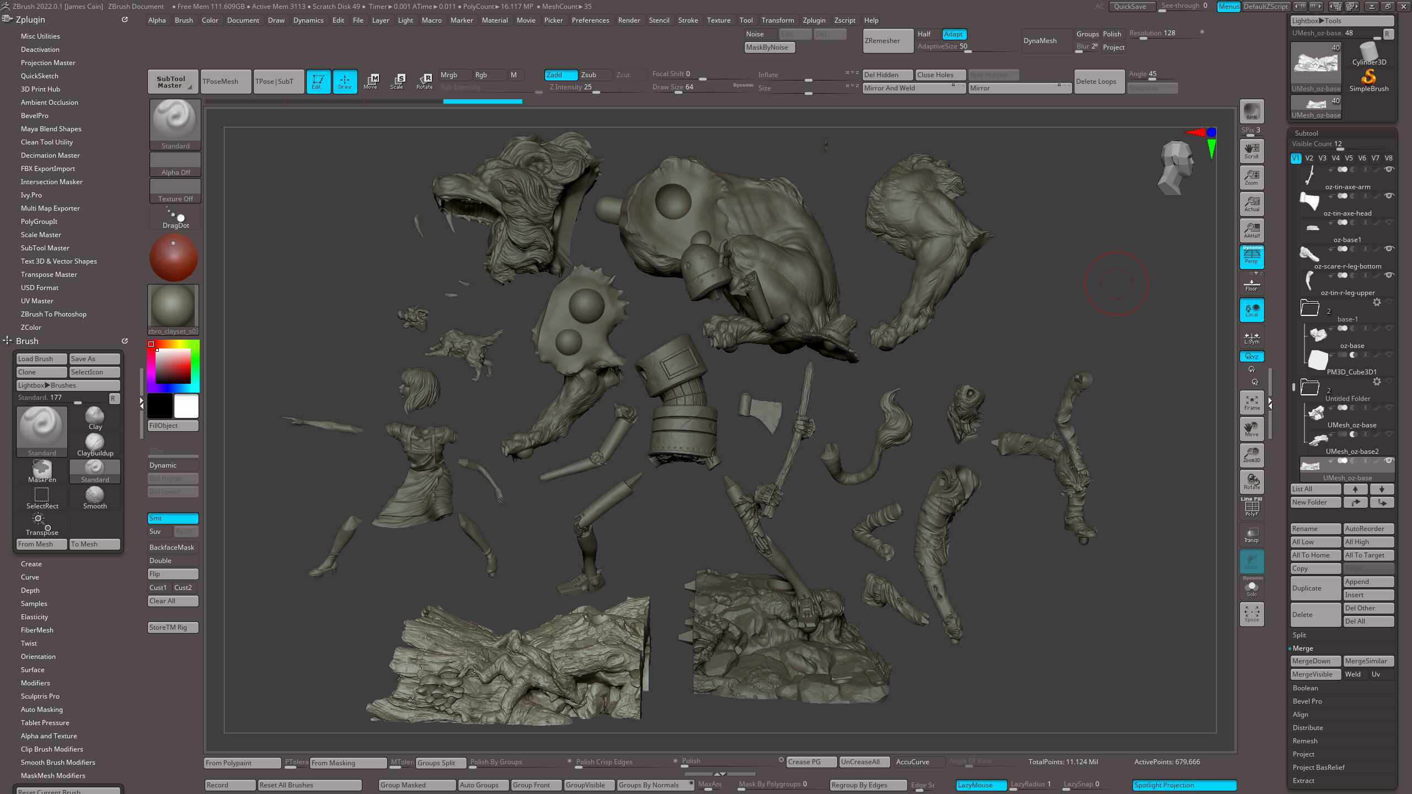Click the Frame view icon
The width and height of the screenshot is (1412, 794).
pyautogui.click(x=1251, y=403)
